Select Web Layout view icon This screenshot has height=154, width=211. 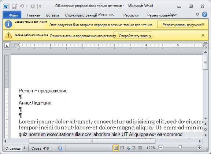click(128, 148)
